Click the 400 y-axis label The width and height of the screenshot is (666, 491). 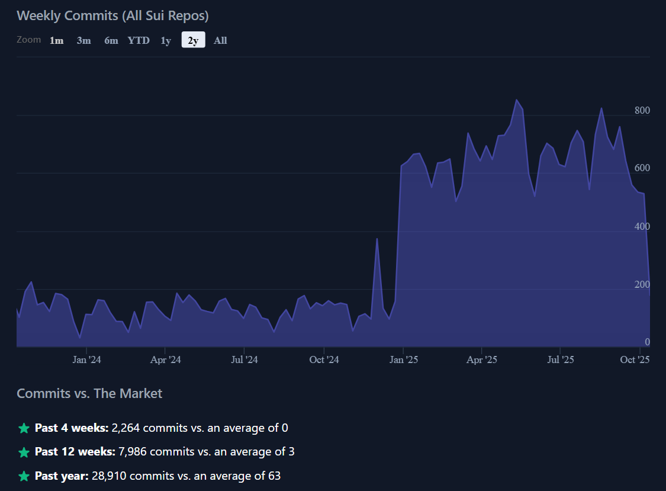pos(642,227)
